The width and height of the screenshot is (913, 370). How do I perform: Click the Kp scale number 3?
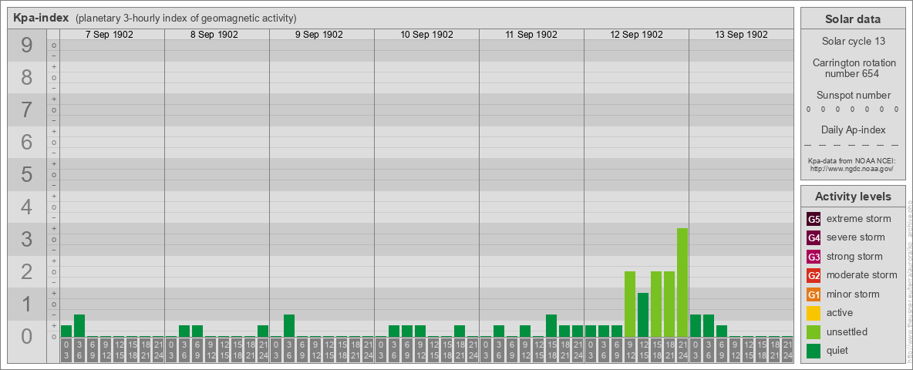pyautogui.click(x=27, y=239)
